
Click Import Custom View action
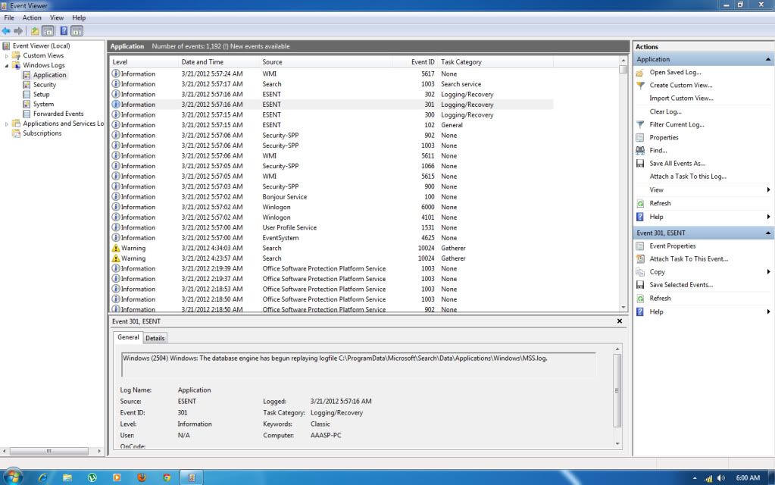point(681,99)
